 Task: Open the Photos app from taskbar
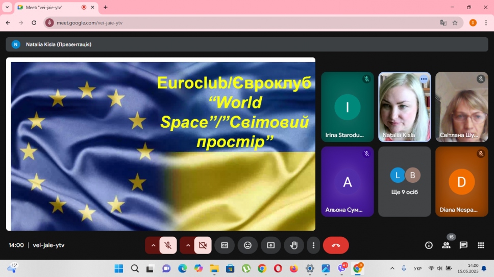click(326, 268)
